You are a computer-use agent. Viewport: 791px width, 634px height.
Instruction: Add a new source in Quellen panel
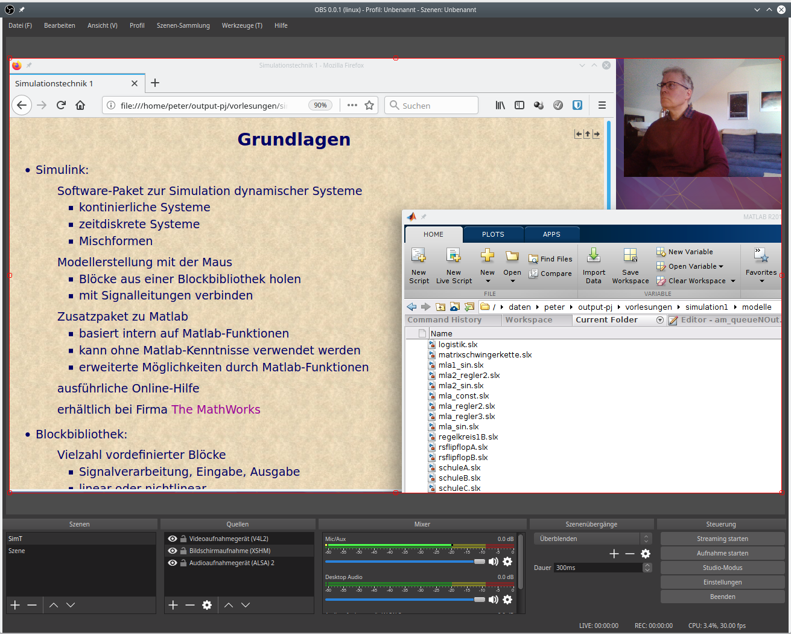[173, 605]
